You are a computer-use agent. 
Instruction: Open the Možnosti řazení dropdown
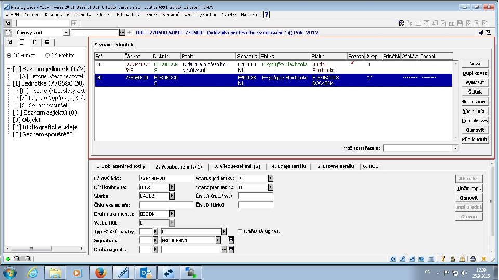click(x=455, y=148)
